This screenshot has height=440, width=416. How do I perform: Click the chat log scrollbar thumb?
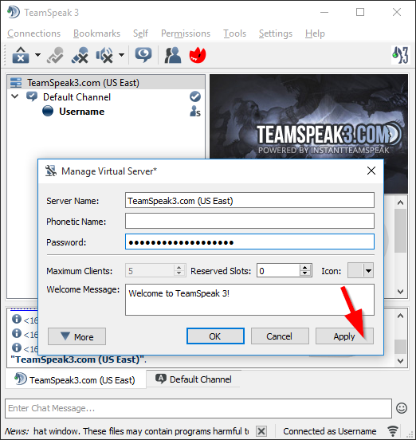[401, 347]
